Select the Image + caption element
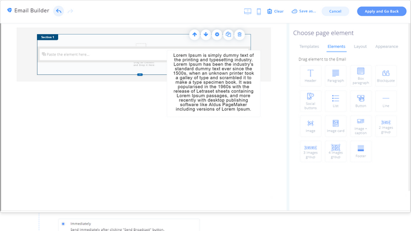411x231 pixels. 361,126
